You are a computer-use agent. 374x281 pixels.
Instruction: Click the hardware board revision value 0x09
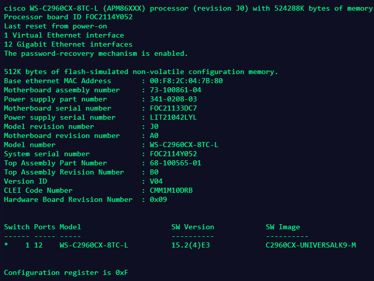click(x=159, y=199)
